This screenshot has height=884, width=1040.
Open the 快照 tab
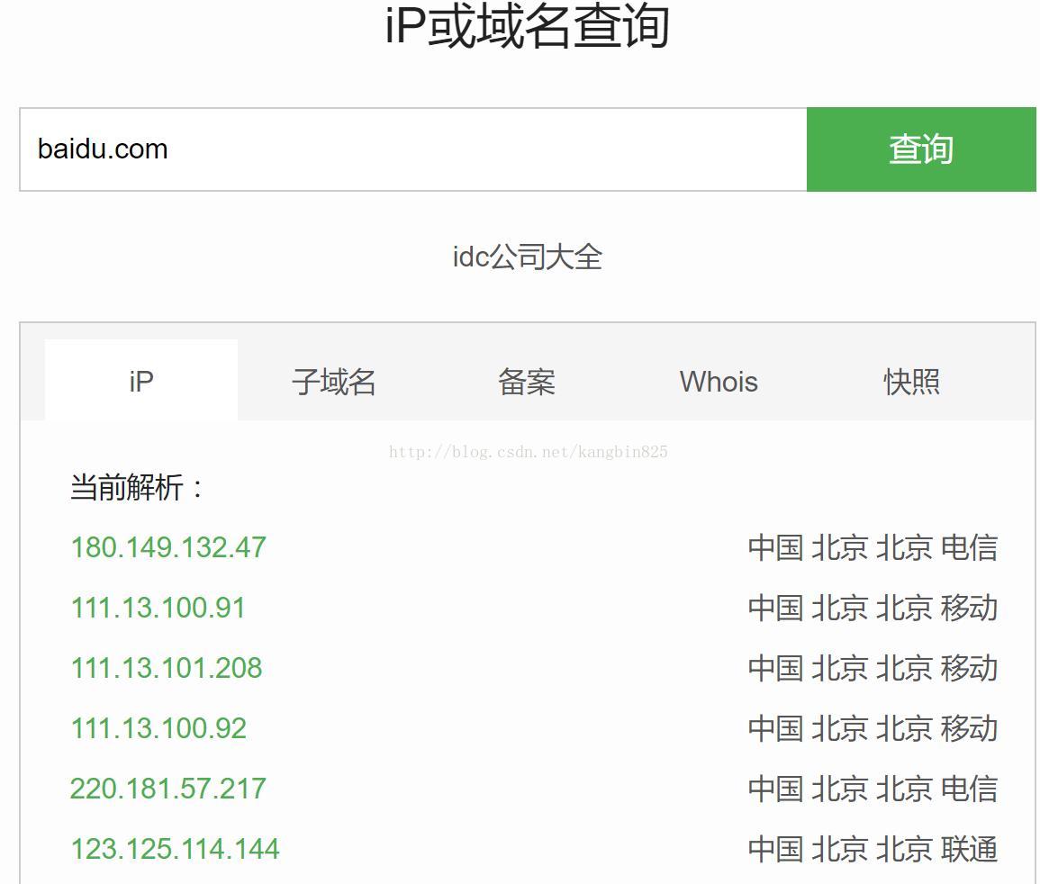911,382
